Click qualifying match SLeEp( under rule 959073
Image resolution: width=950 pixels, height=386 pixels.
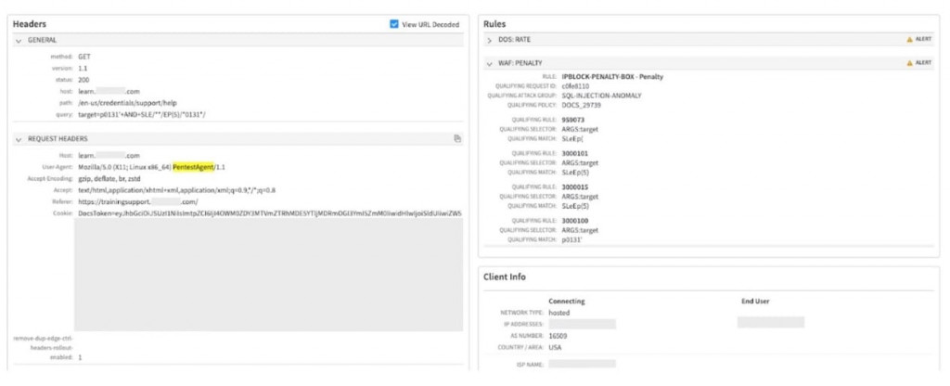click(x=572, y=139)
